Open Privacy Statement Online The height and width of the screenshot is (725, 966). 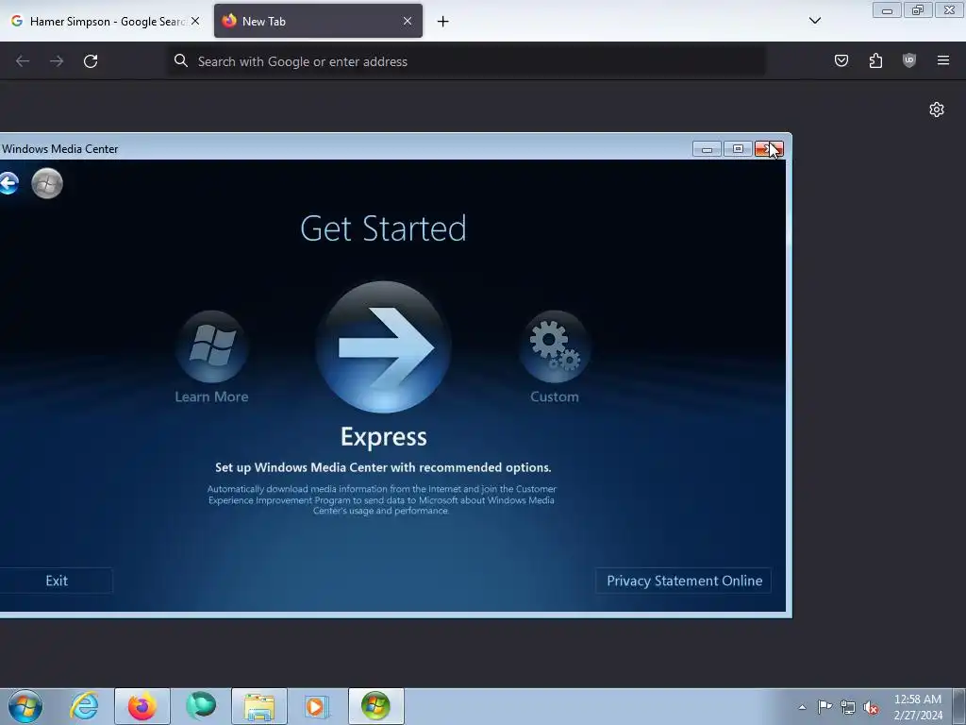tap(684, 581)
